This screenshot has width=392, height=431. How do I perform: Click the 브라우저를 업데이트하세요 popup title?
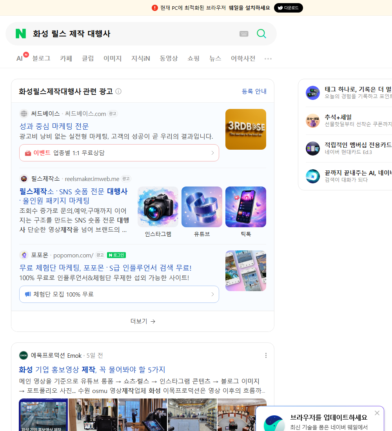point(329,417)
